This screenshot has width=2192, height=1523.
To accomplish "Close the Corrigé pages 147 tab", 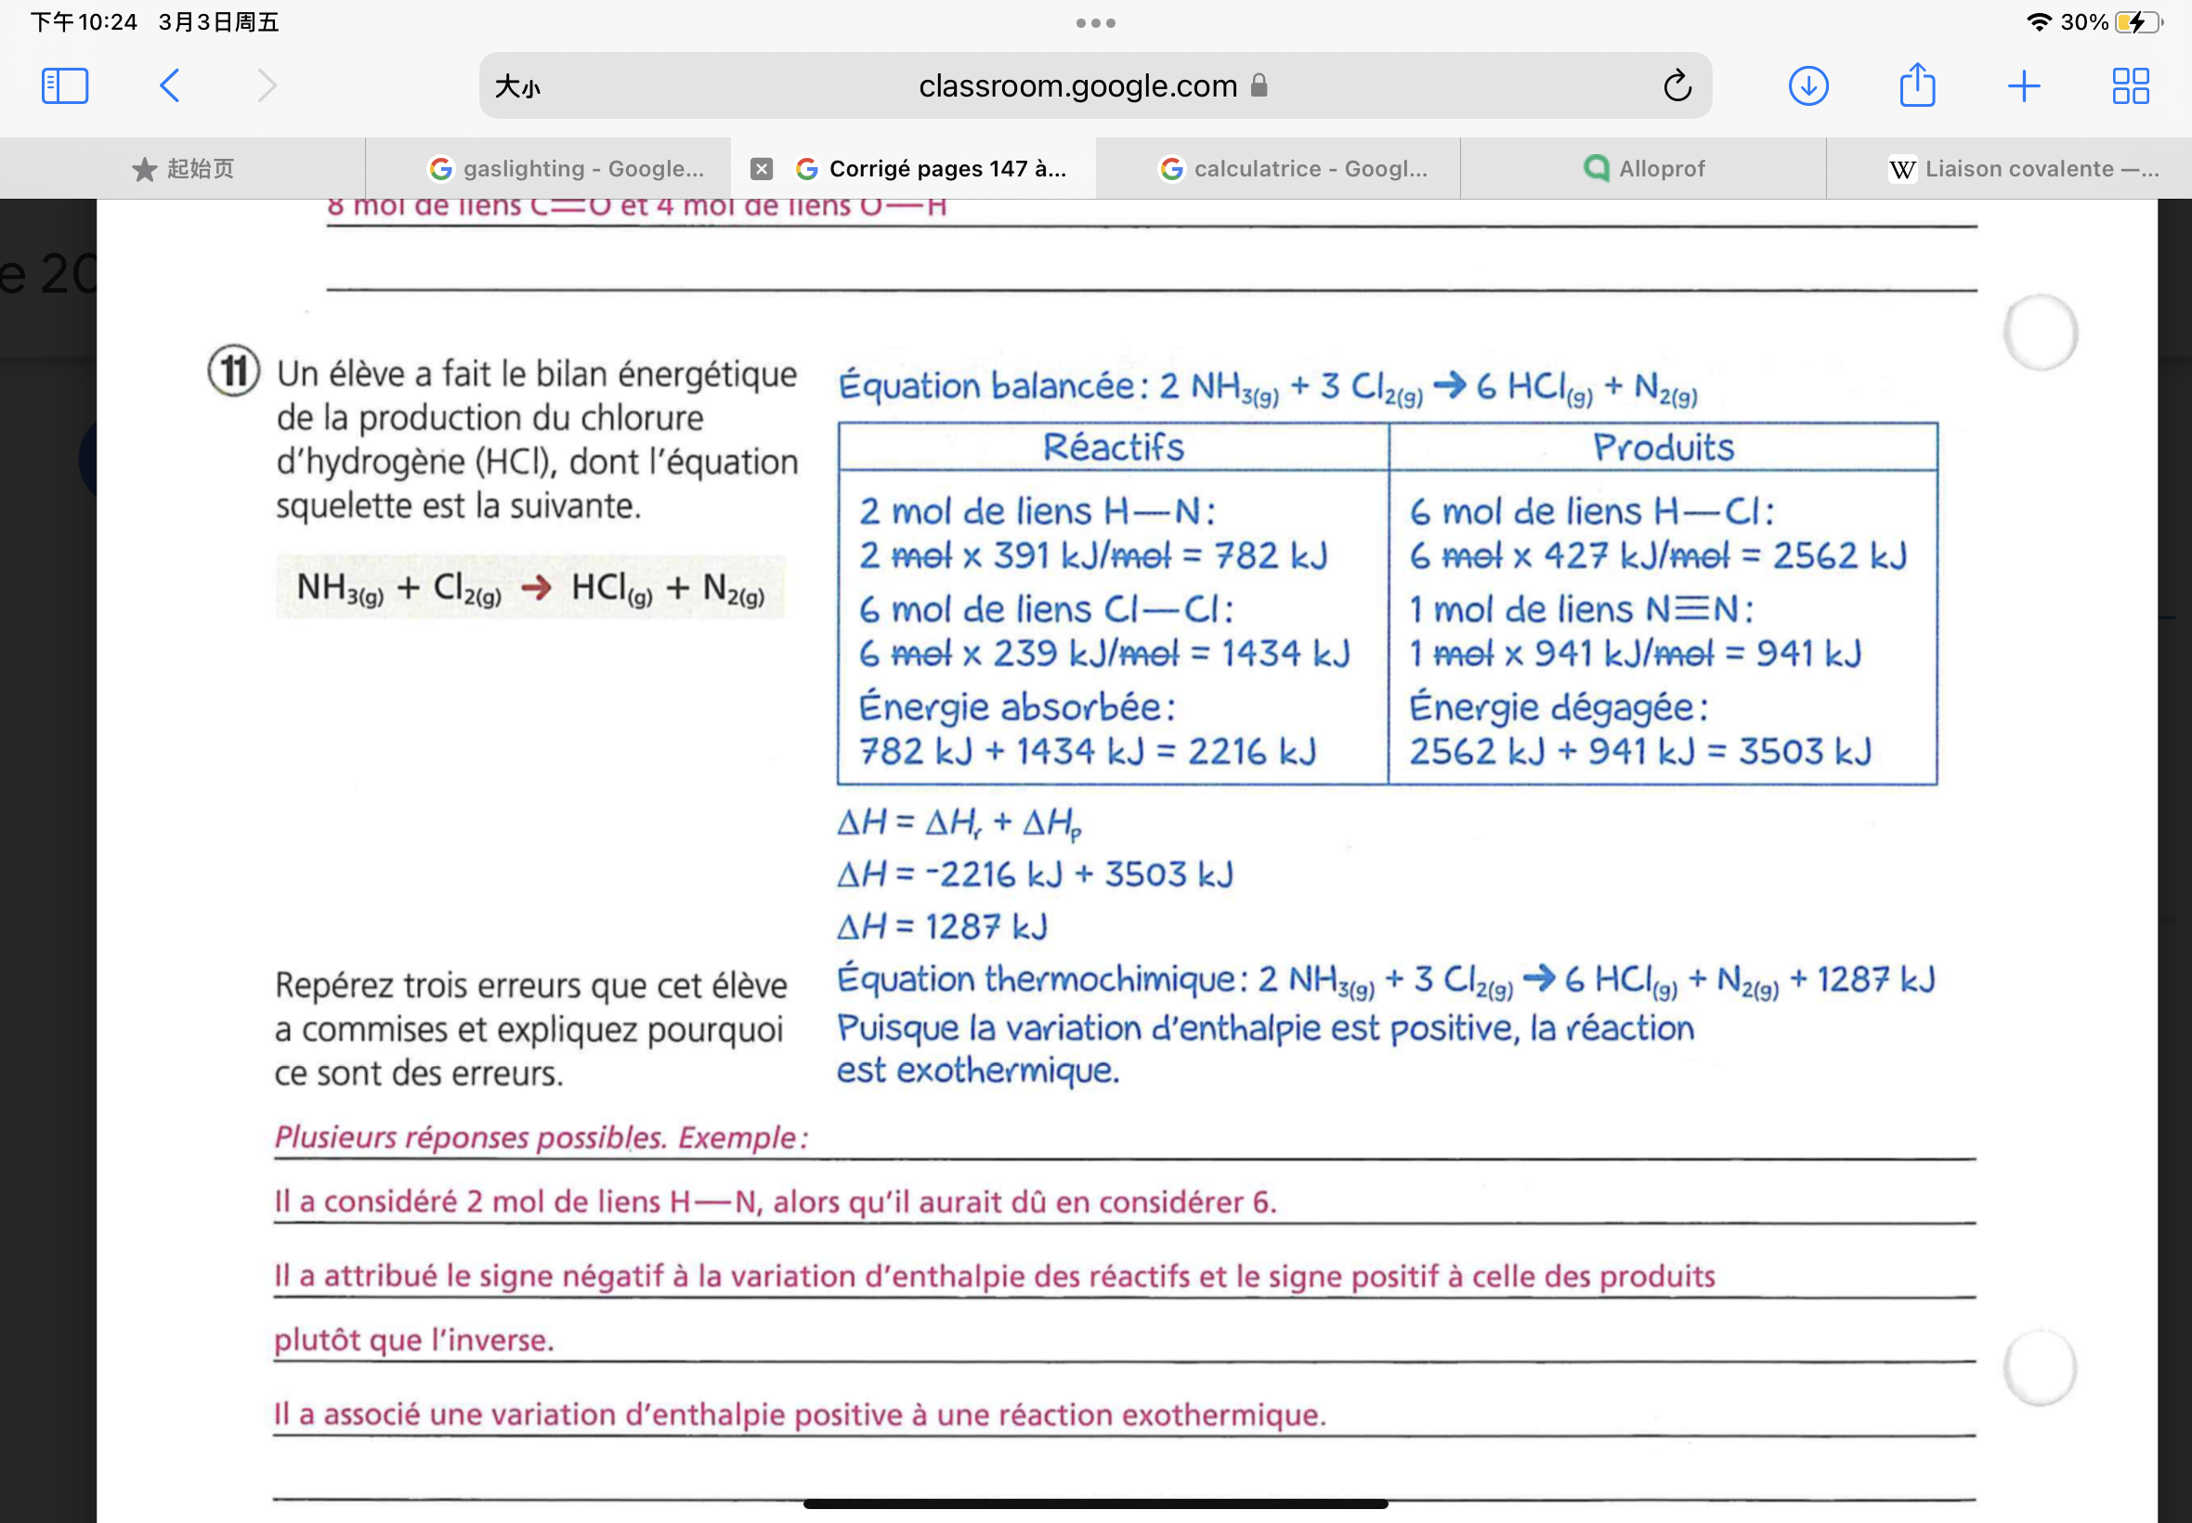I will click(761, 169).
